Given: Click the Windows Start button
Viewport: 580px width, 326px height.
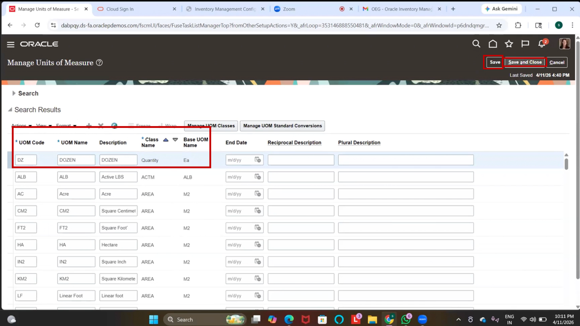Looking at the screenshot, I should [153, 319].
